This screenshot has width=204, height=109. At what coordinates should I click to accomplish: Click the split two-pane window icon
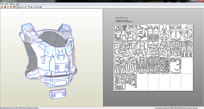pos(34,7)
